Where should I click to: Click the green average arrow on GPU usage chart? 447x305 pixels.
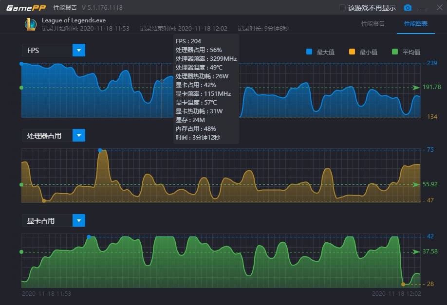coord(416,252)
